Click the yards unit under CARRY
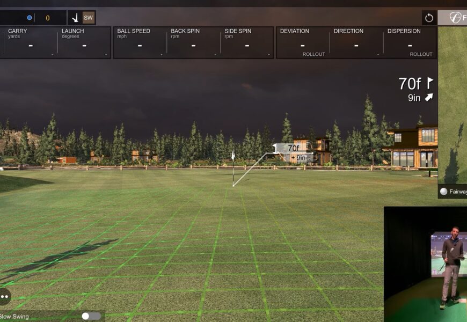 point(14,36)
